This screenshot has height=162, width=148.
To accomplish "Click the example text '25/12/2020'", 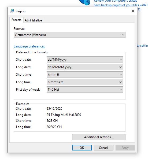I will pos(54,108).
